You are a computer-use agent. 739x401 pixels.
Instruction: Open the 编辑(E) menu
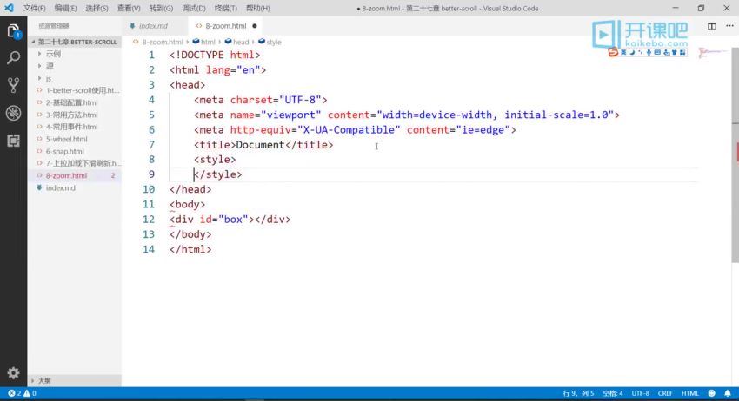[65, 8]
